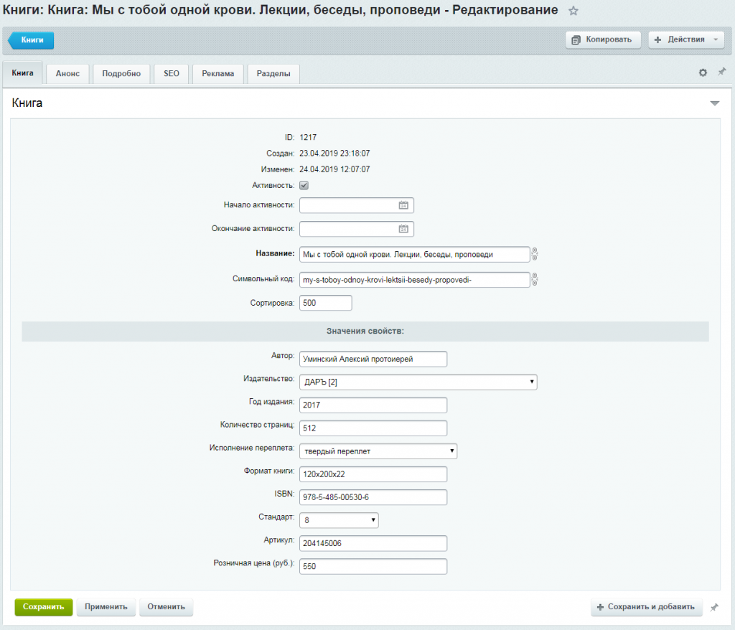Viewport: 735px width, 630px height.
Task: Collapse the Книга section arrow
Action: click(714, 103)
